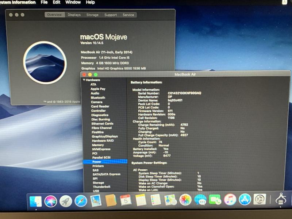Open System Information chip icon in Dock
The image size is (292, 219).
281,199
